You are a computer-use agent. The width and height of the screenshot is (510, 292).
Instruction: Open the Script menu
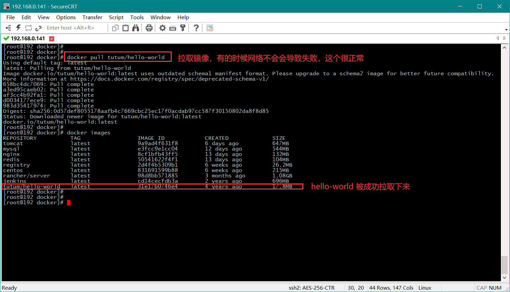click(116, 17)
